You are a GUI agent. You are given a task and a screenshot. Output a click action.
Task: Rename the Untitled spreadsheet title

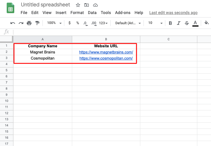point(45,5)
